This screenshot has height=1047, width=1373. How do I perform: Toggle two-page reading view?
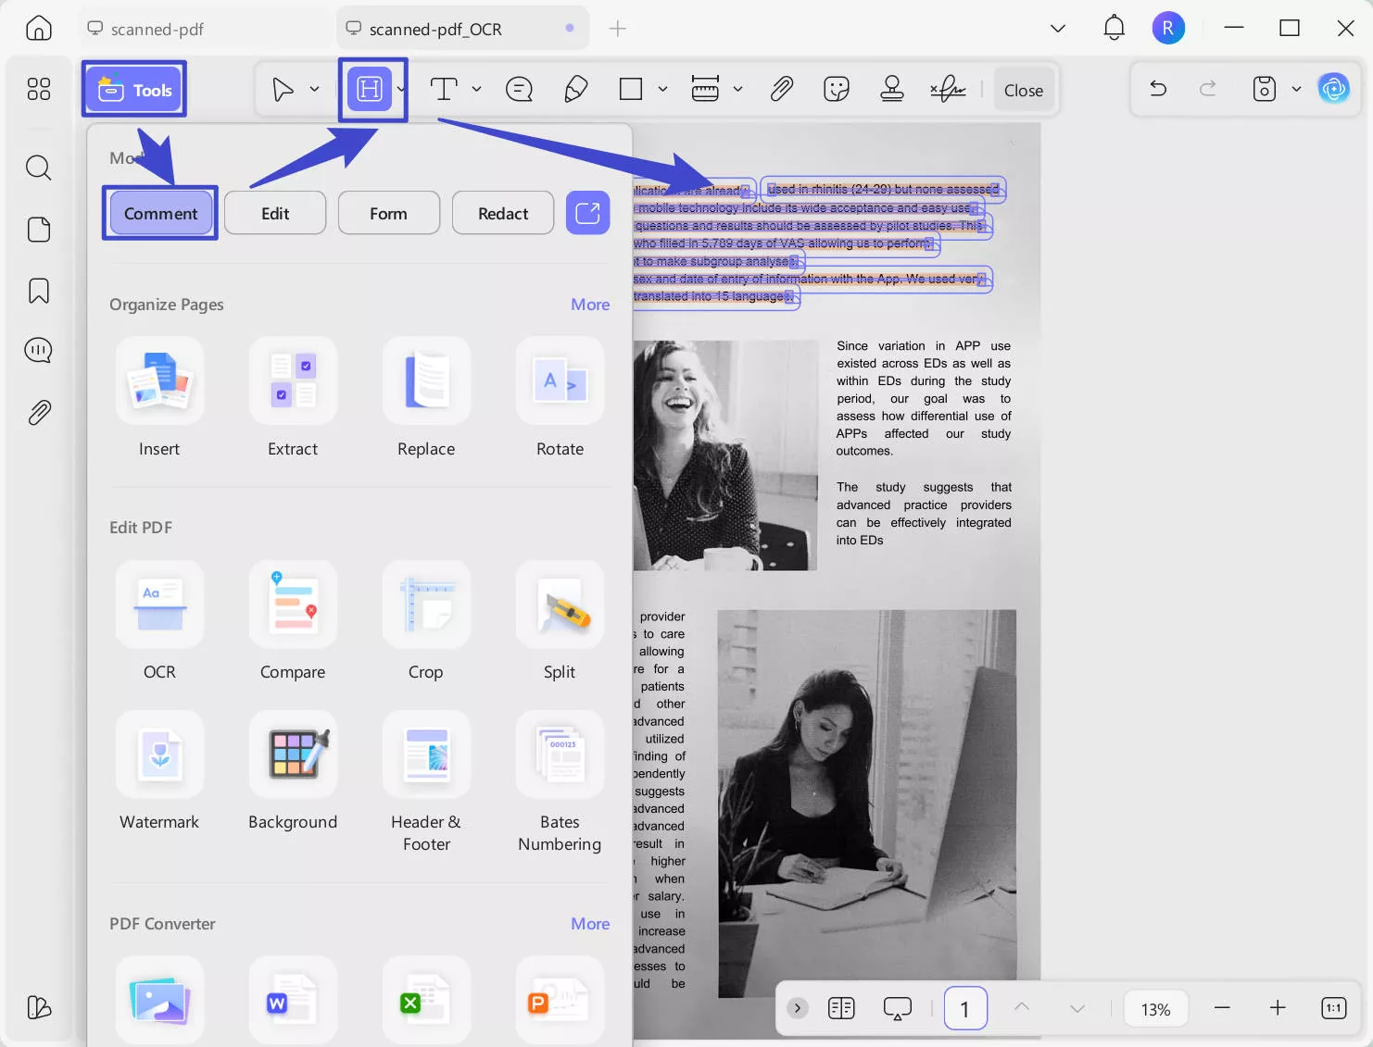pyautogui.click(x=840, y=1008)
